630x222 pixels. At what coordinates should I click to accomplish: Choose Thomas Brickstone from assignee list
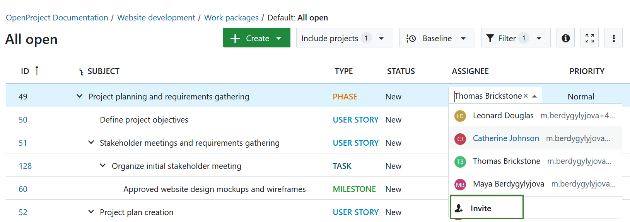tap(506, 161)
